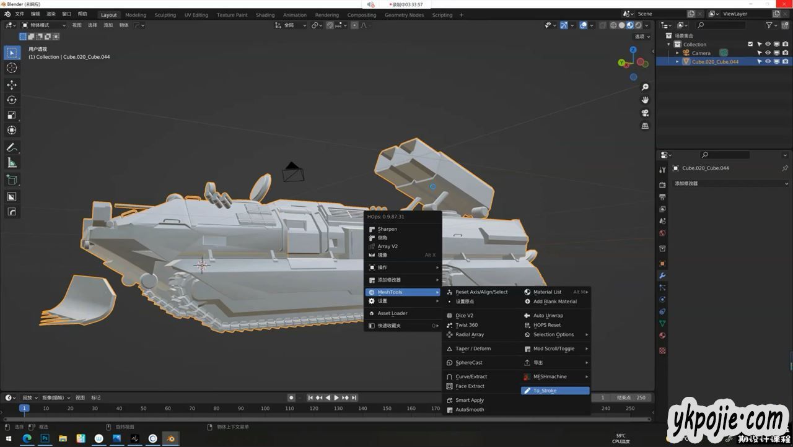Toggle Camera visibility eye in outliner
Screen dimensions: 793x447
768,53
